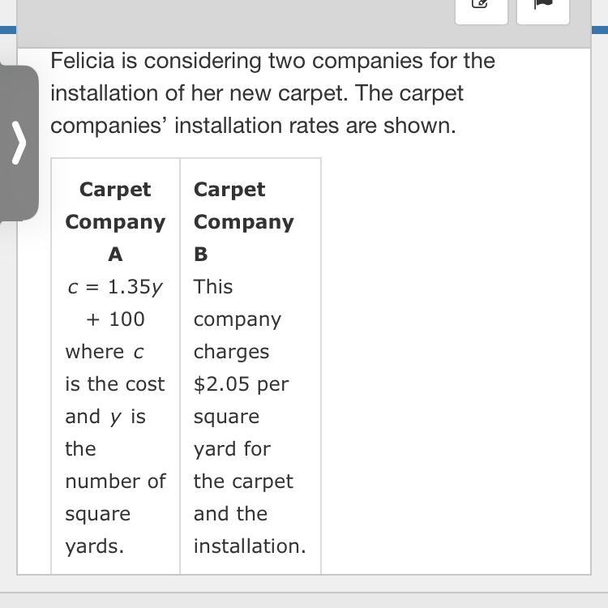608x608 pixels.
Task: Click "number of" text in Company A cell
Action: pos(115,482)
